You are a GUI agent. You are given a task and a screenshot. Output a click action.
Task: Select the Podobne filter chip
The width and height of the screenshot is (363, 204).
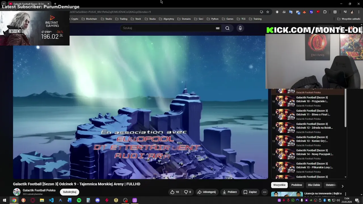[x=297, y=185]
